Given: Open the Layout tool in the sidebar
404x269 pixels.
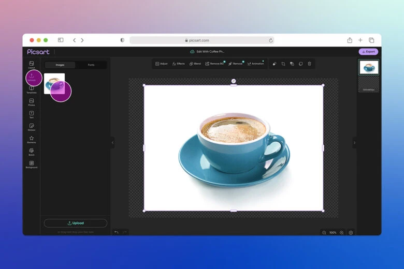Looking at the screenshot, I should [x=32, y=64].
